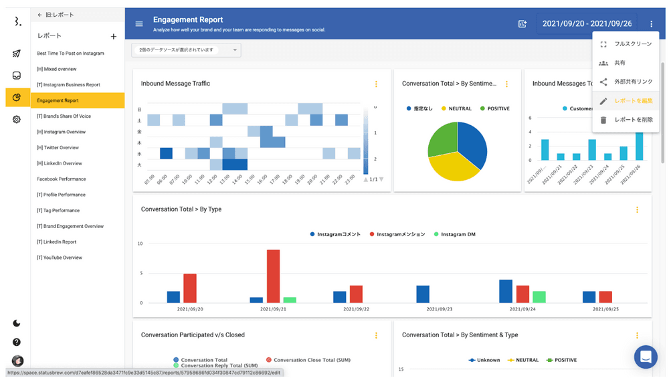This screenshot has height=378, width=669.
Task: Open the Publish paper-plane icon in sidebar
Action: [17, 54]
